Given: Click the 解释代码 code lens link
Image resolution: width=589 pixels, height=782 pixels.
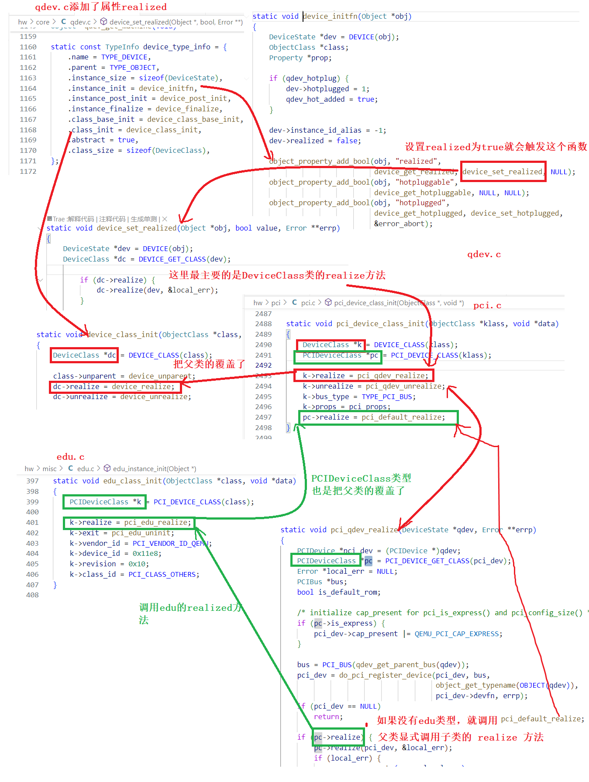Looking at the screenshot, I should click(x=80, y=219).
